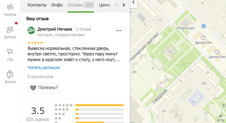Click the 635 оценок rating count
Image resolution: width=226 pixels, height=123 pixels.
pyautogui.click(x=38, y=119)
